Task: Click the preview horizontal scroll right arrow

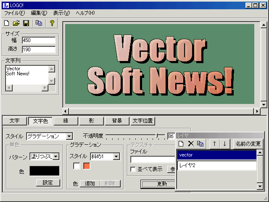Action: 257,111
